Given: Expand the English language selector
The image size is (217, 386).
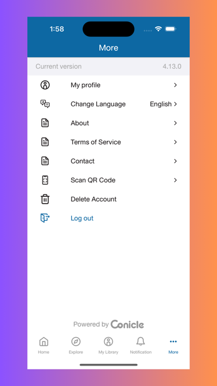Looking at the screenshot, I should tap(163, 104).
